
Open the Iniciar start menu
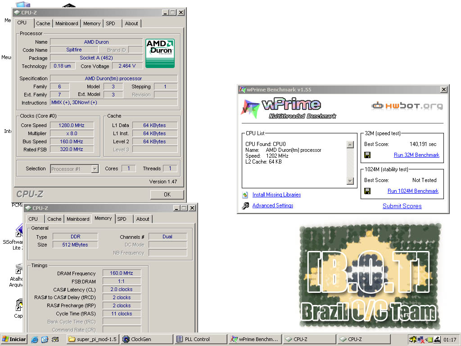coord(14,339)
